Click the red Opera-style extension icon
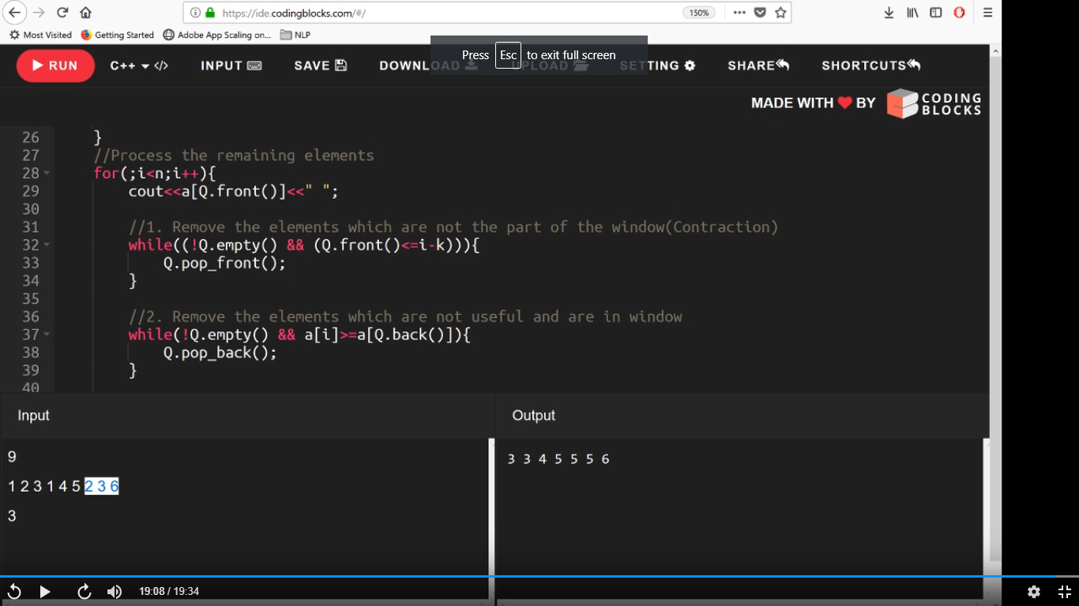 pyautogui.click(x=960, y=13)
